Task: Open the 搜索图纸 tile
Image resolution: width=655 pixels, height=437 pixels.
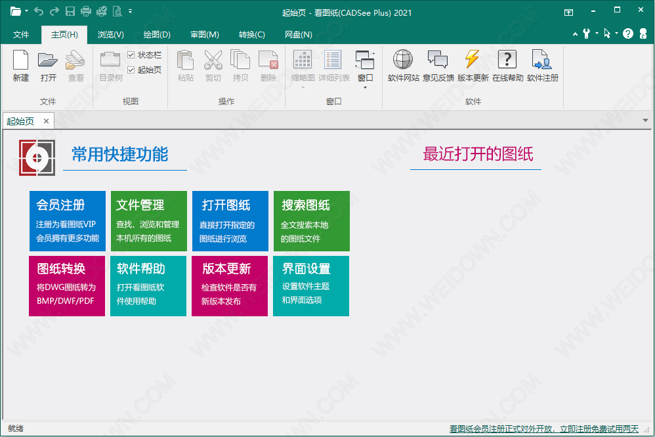Action: [312, 221]
